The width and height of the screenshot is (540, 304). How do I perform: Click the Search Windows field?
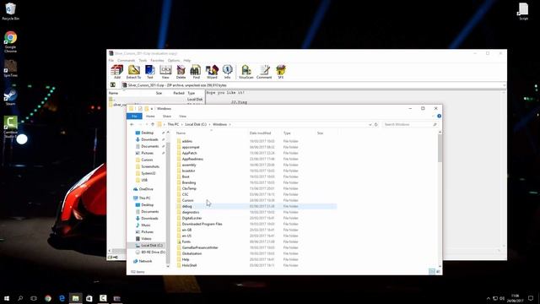pyautogui.click(x=410, y=124)
